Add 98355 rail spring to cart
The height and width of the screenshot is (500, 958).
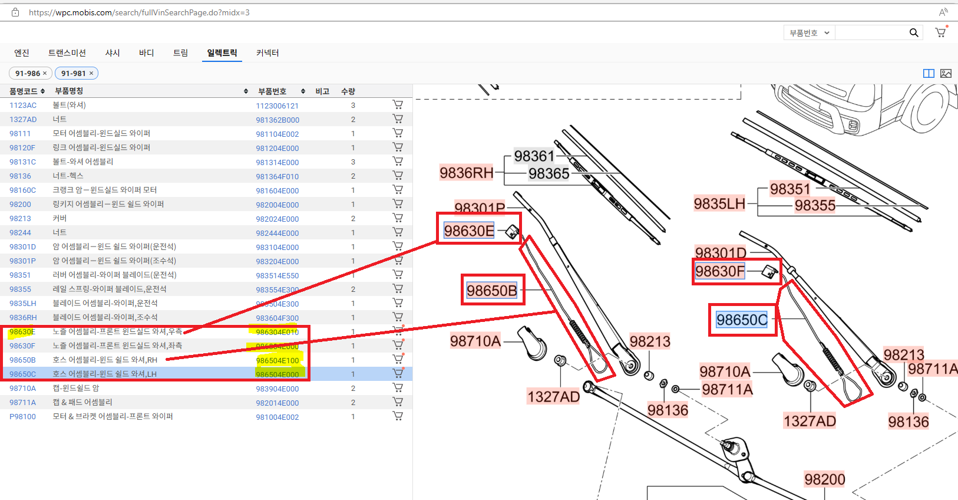tap(398, 289)
